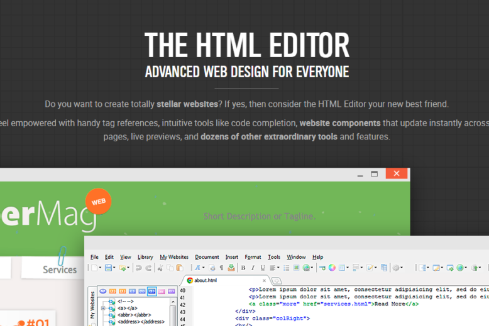Screen dimensions: 489x326
Task: Click the gear settings icon in toolbar
Action: tap(396, 268)
